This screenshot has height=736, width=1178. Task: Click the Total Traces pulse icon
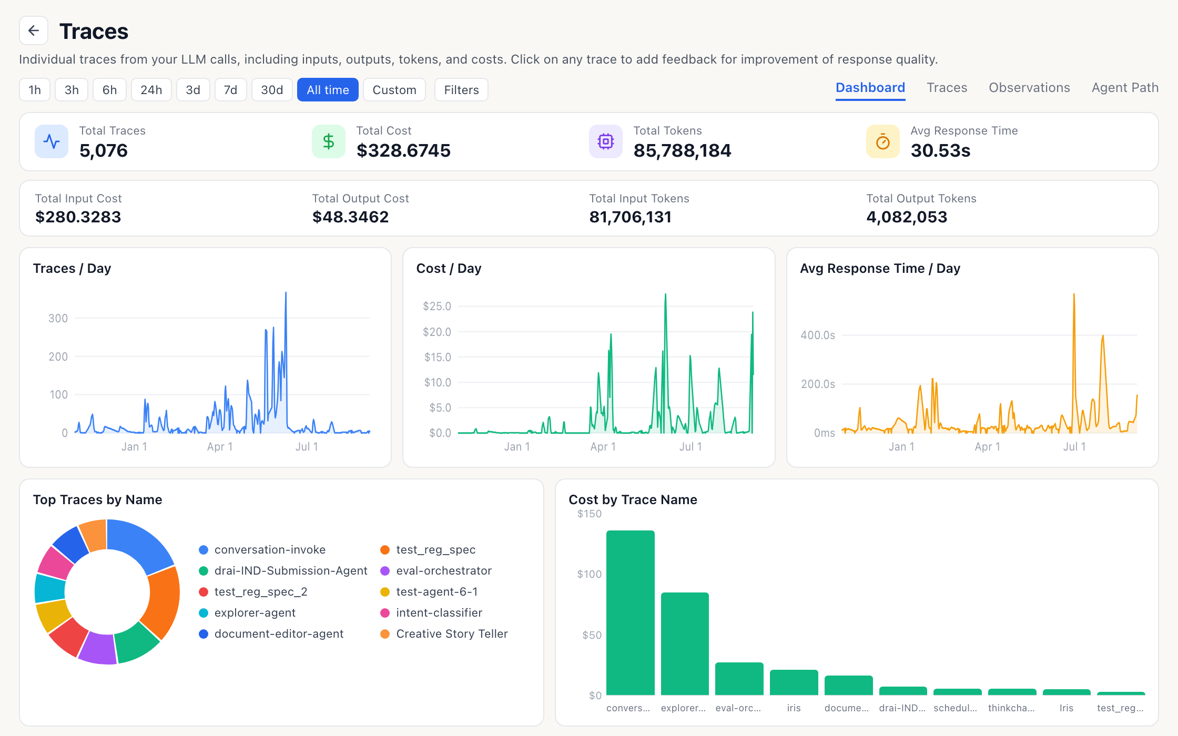coord(52,141)
